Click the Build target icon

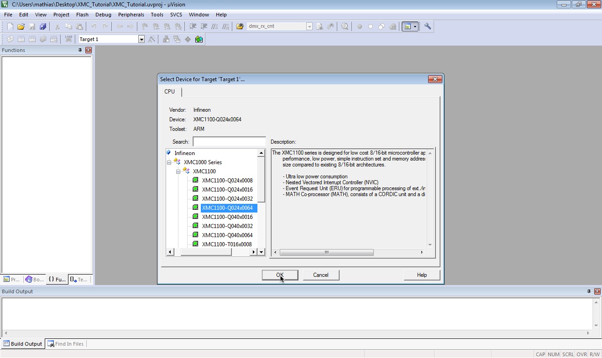coord(21,39)
